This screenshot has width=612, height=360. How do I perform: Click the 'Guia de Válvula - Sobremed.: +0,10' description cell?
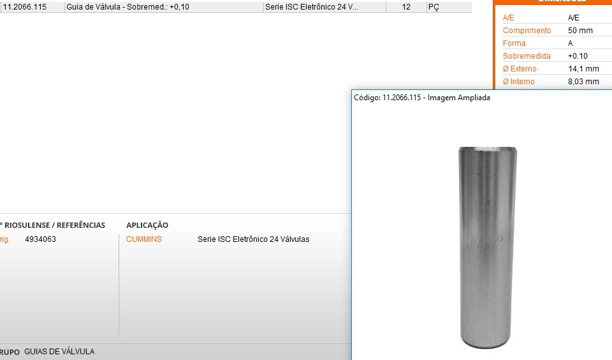coord(127,7)
